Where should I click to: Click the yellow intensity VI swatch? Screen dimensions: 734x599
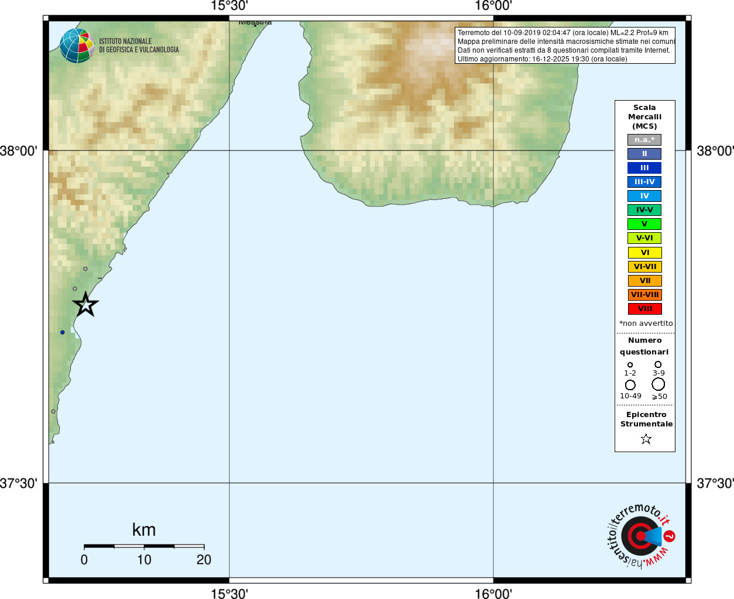644,253
